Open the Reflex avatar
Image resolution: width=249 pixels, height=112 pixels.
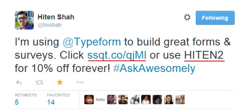click(x=101, y=100)
